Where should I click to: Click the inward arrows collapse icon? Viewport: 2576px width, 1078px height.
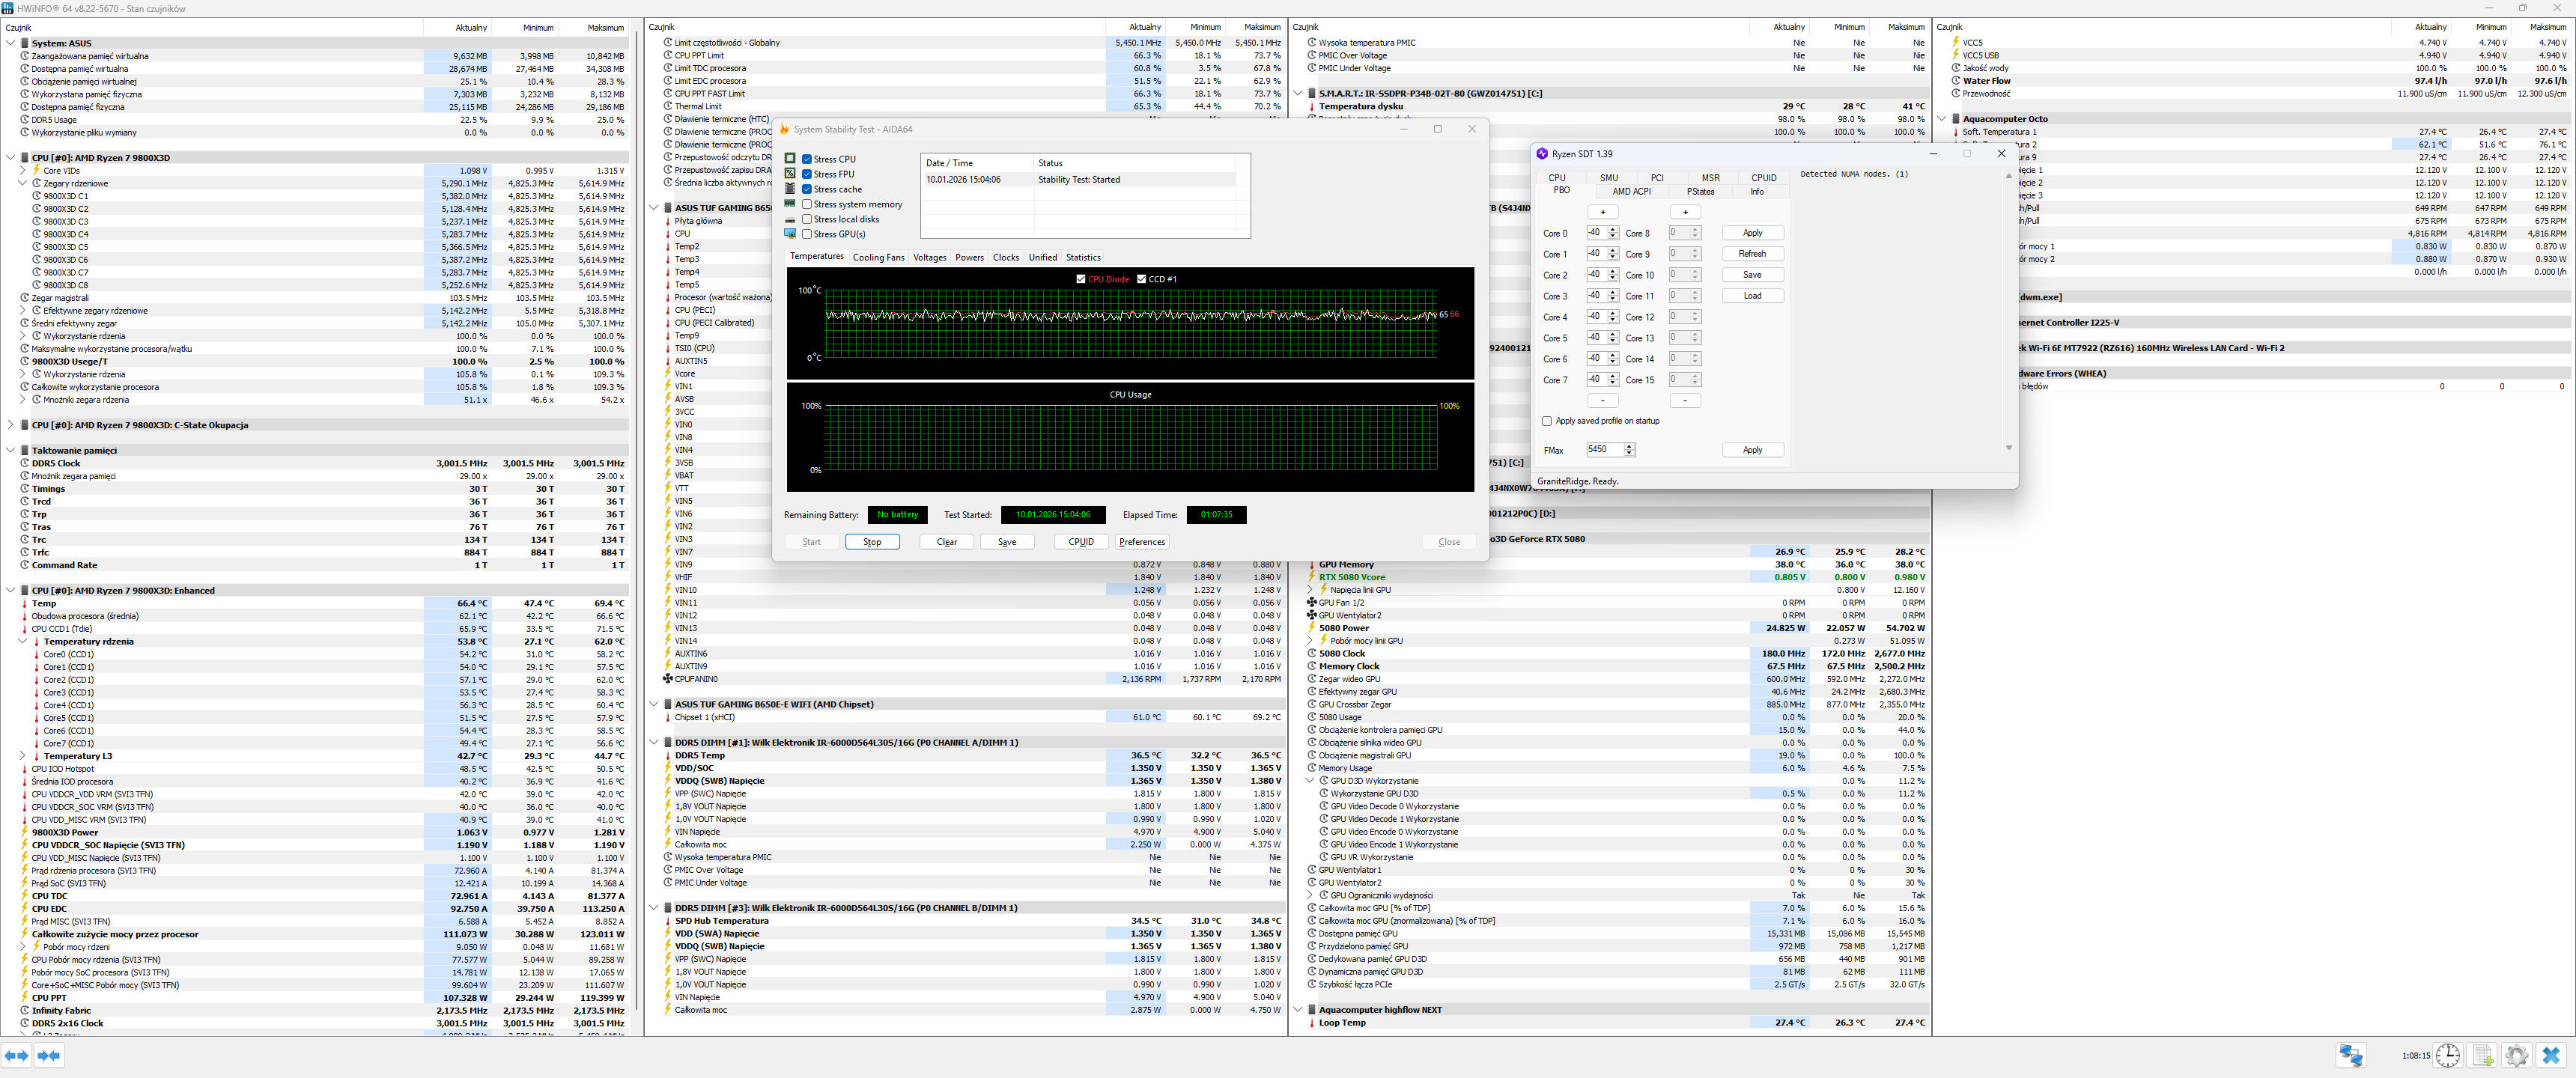[49, 1055]
